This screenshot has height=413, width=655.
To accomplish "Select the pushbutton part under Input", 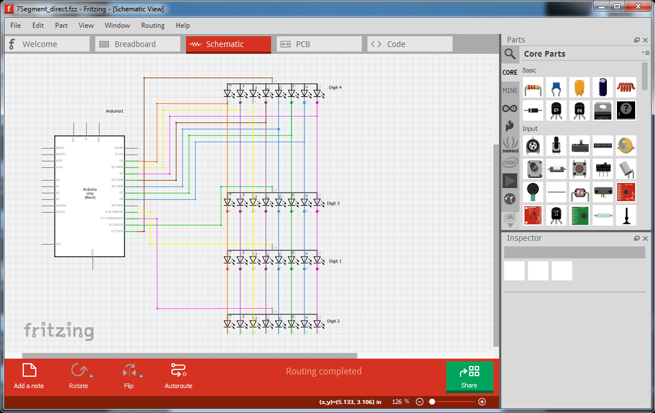I will pyautogui.click(x=580, y=169).
